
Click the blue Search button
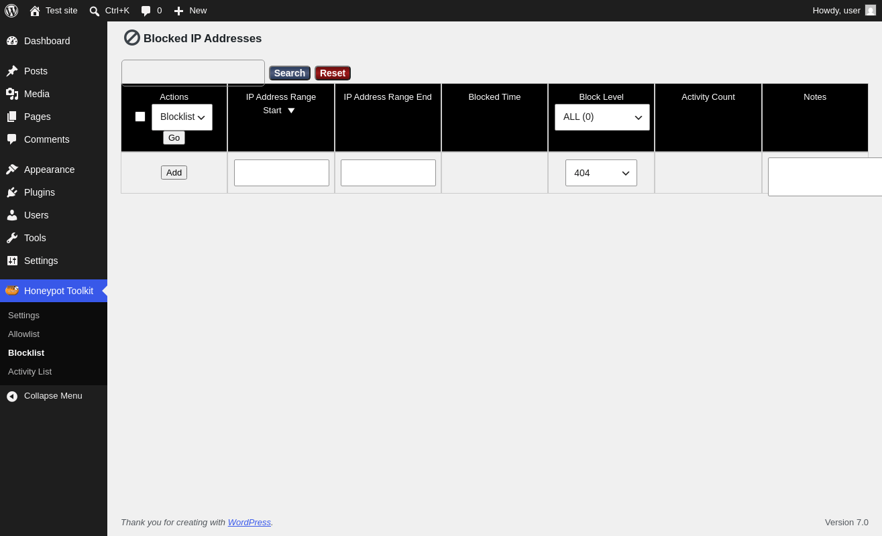point(290,73)
